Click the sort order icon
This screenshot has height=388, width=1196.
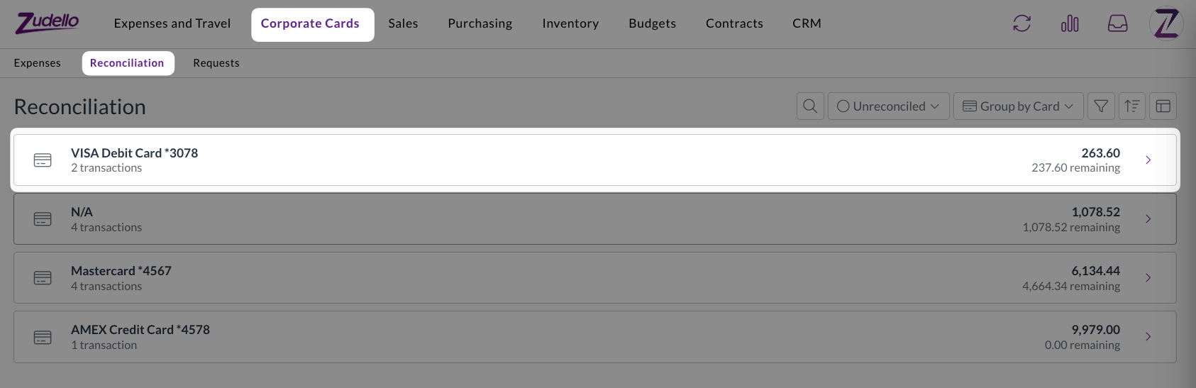(x=1132, y=106)
